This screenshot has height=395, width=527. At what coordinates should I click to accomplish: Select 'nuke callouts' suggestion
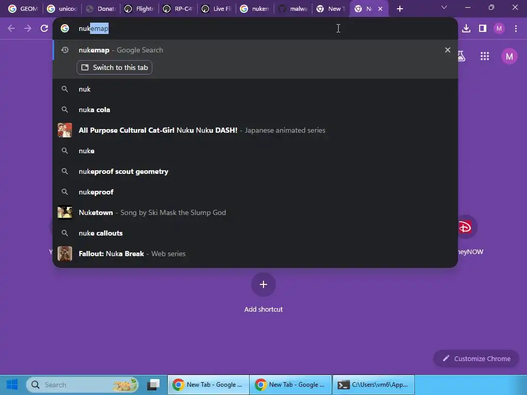pyautogui.click(x=255, y=233)
